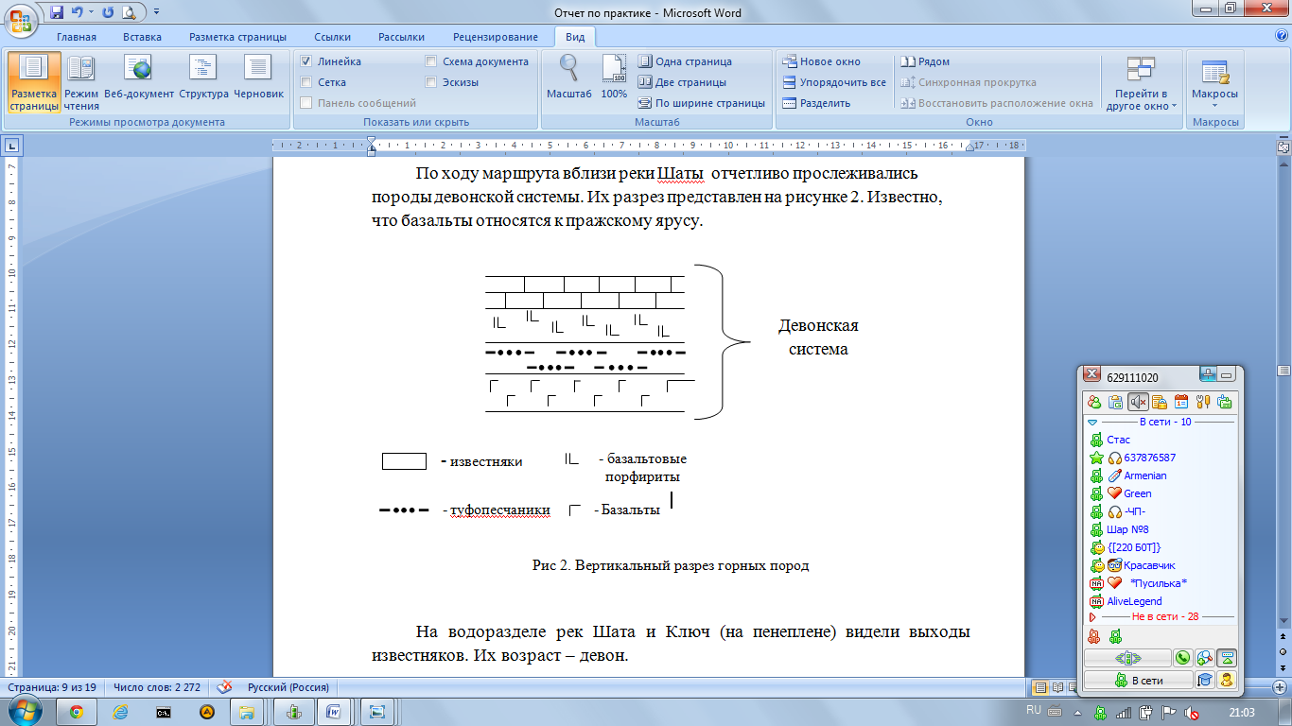
Task: Toggle the Линейка ruler checkbox
Action: [x=306, y=61]
